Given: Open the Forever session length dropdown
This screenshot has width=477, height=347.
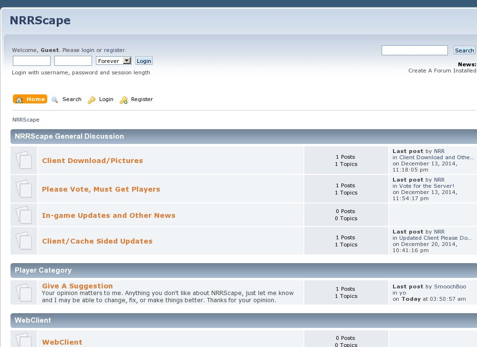Looking at the screenshot, I should 114,61.
